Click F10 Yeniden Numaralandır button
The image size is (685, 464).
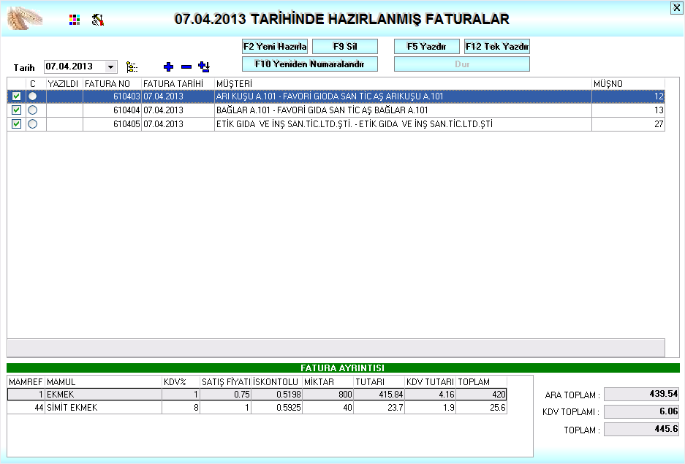click(x=309, y=64)
